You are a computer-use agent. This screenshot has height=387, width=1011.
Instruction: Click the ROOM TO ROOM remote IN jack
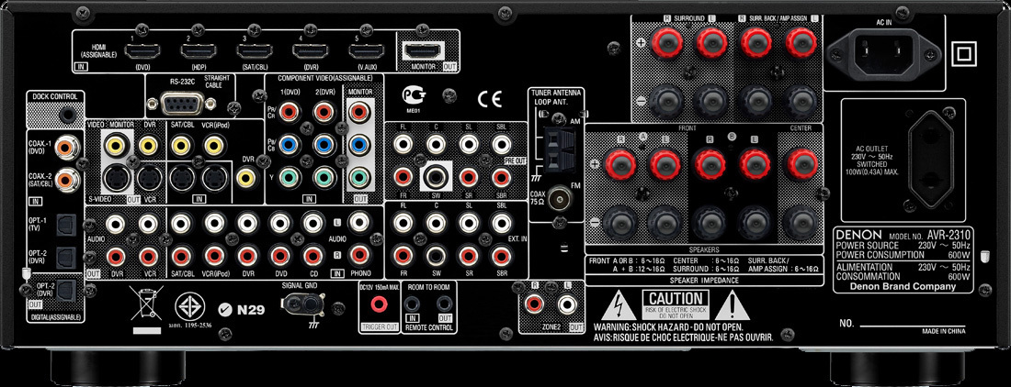pyautogui.click(x=413, y=302)
